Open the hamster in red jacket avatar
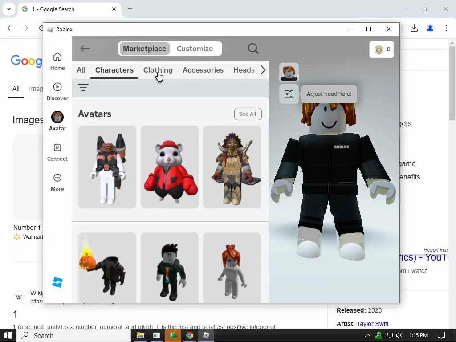This screenshot has width=456, height=342. (x=170, y=167)
